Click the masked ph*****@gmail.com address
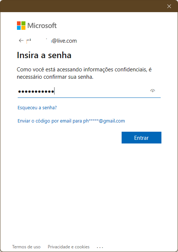Image resolution: width=178 pixels, height=252 pixels. (x=104, y=121)
